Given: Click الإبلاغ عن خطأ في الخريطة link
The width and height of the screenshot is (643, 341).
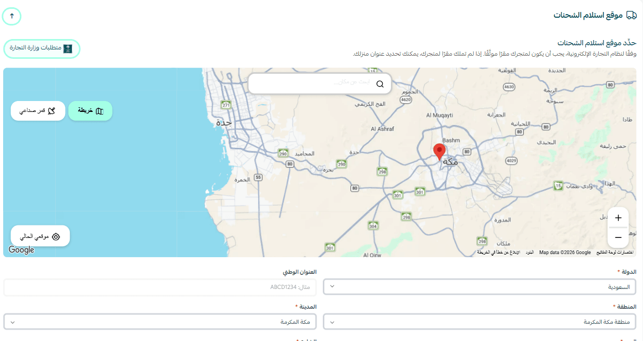Looking at the screenshot, I should point(499,252).
